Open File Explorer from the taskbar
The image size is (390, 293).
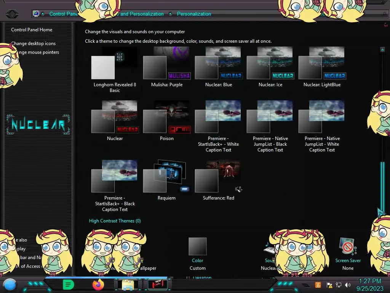click(128, 285)
